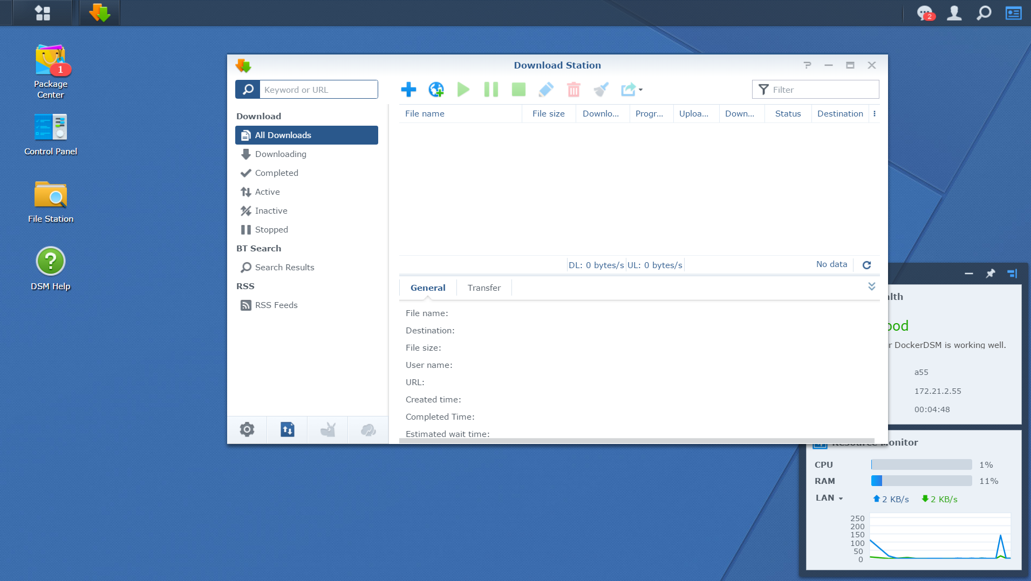The width and height of the screenshot is (1031, 581).
Task: Toggle the widgets panel icon in top bar
Action: 1014,13
